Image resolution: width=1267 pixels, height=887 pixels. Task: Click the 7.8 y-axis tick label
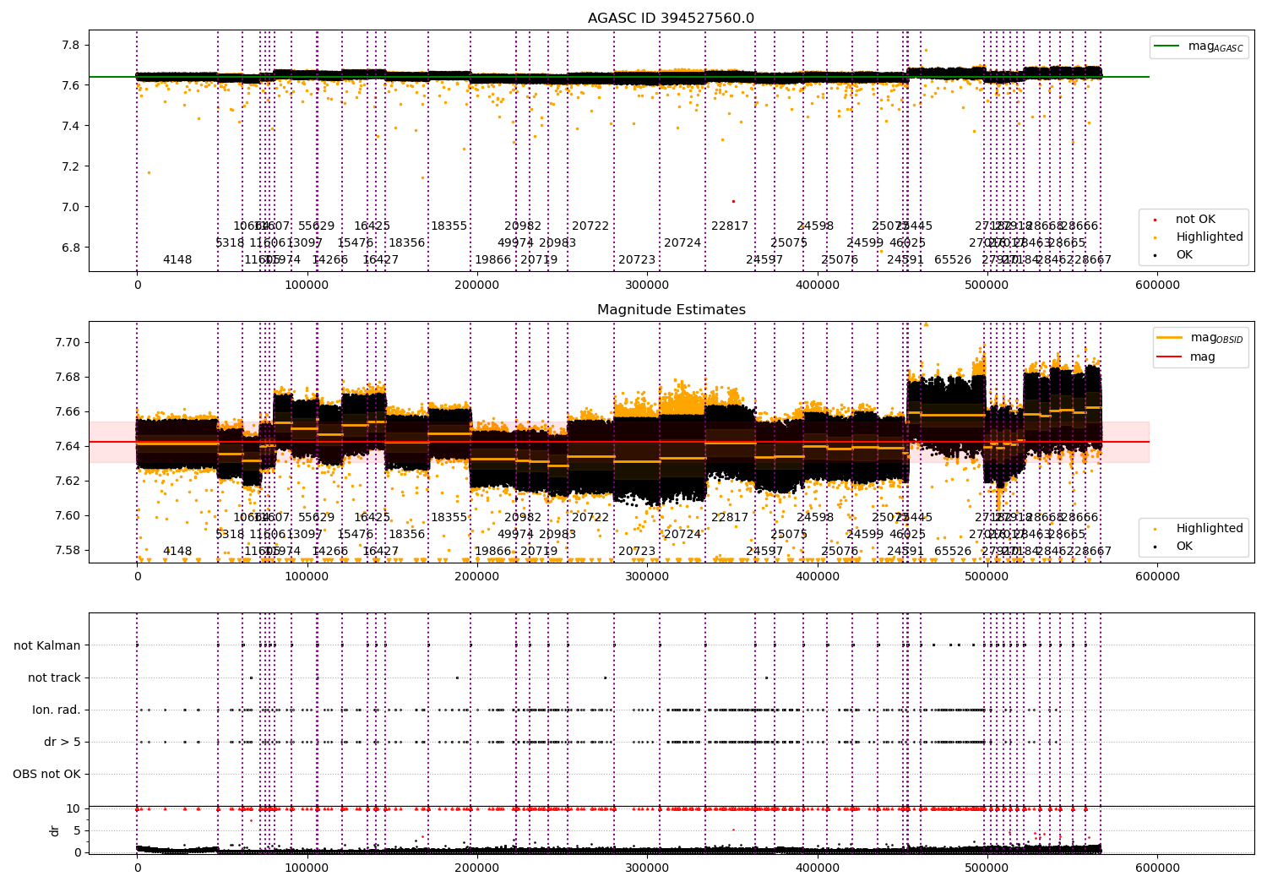click(71, 45)
